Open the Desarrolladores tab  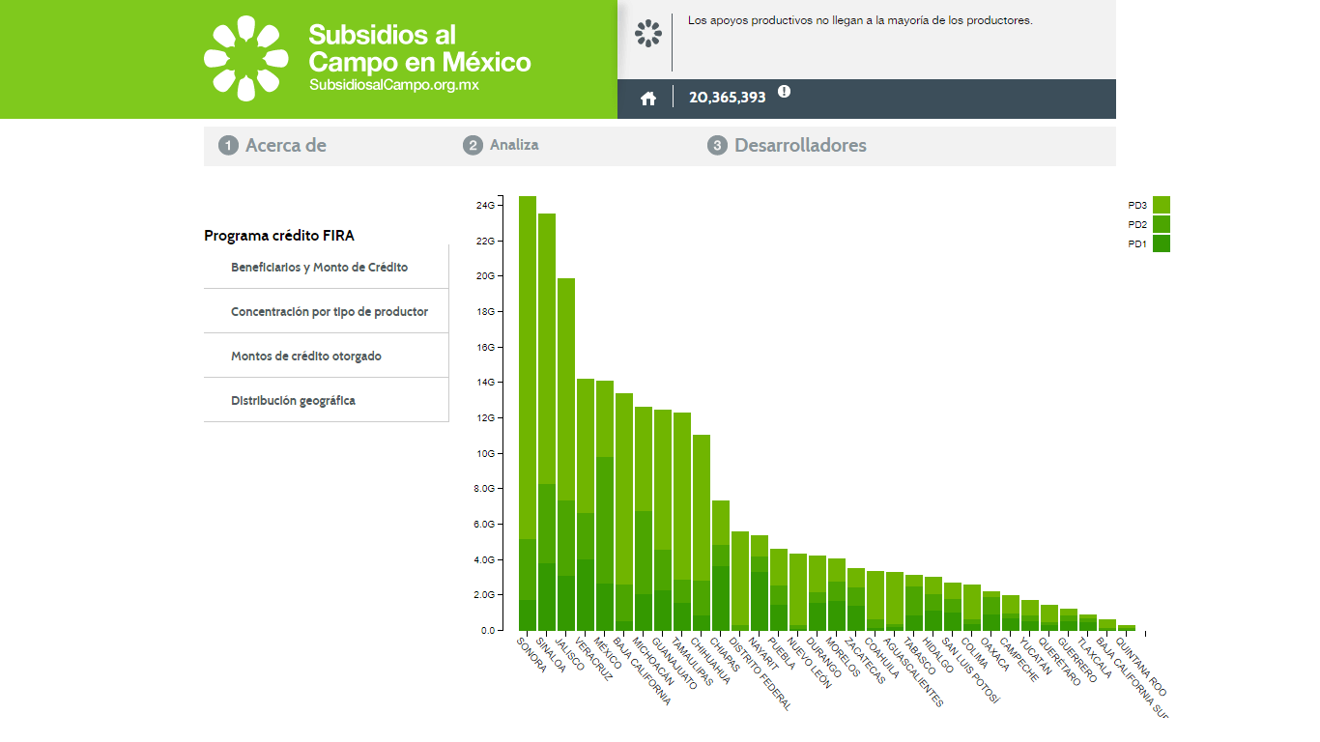800,146
